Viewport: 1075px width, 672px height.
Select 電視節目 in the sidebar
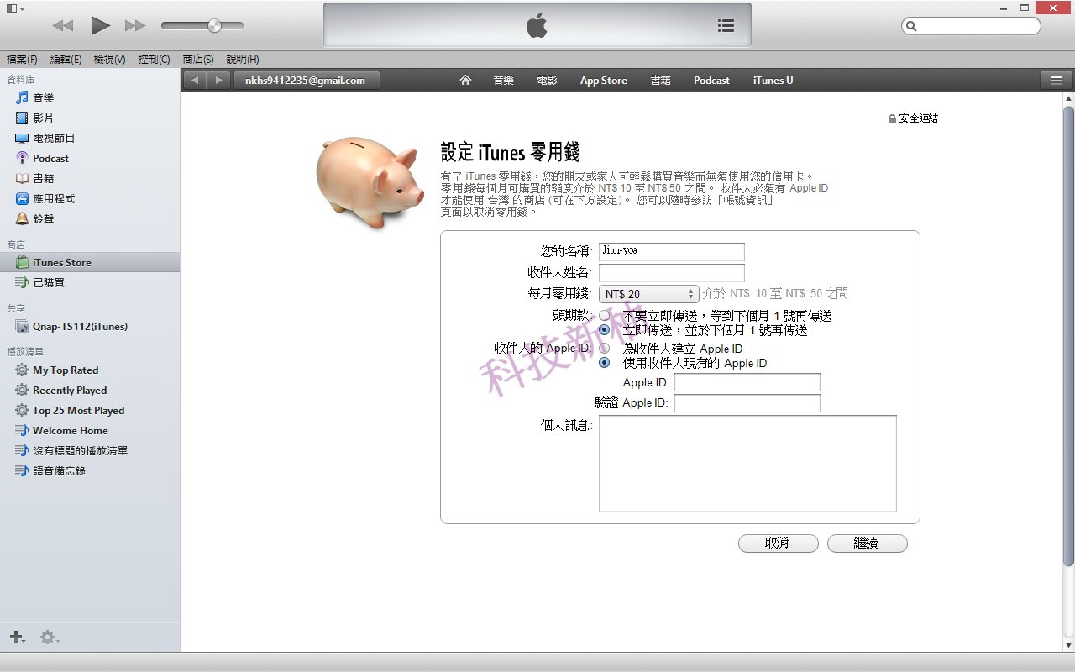[x=90, y=138]
